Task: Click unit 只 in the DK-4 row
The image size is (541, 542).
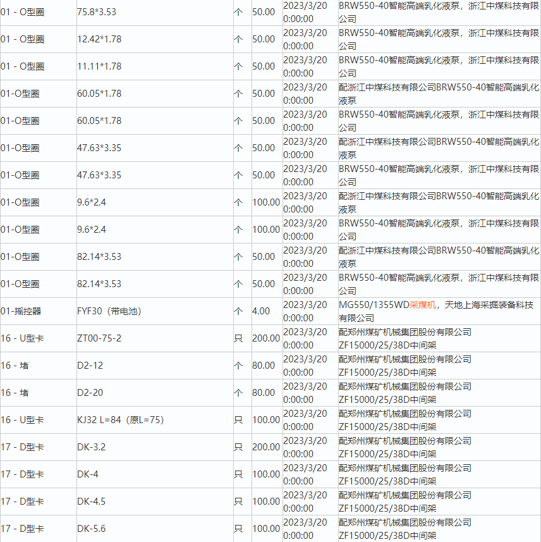Action: [x=242, y=474]
